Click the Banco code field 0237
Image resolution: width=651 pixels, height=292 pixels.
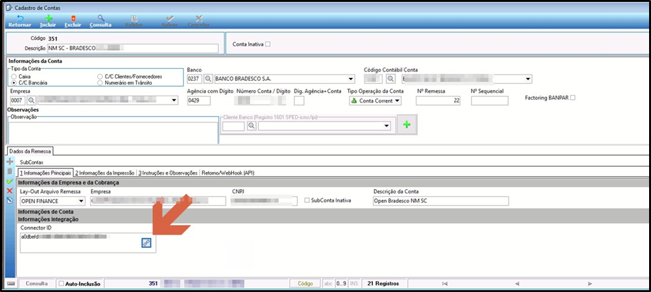[194, 79]
